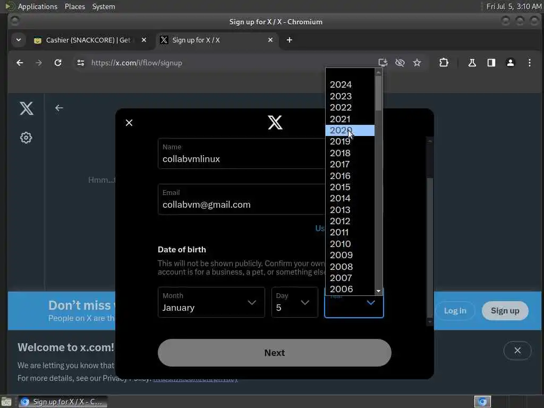Open the tab search dropdown

pyautogui.click(x=19, y=40)
